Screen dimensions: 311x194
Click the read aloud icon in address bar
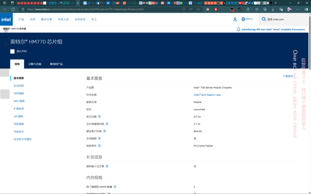pos(191,9)
